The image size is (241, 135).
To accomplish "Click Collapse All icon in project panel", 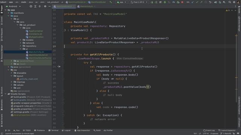I will pos(40,6).
